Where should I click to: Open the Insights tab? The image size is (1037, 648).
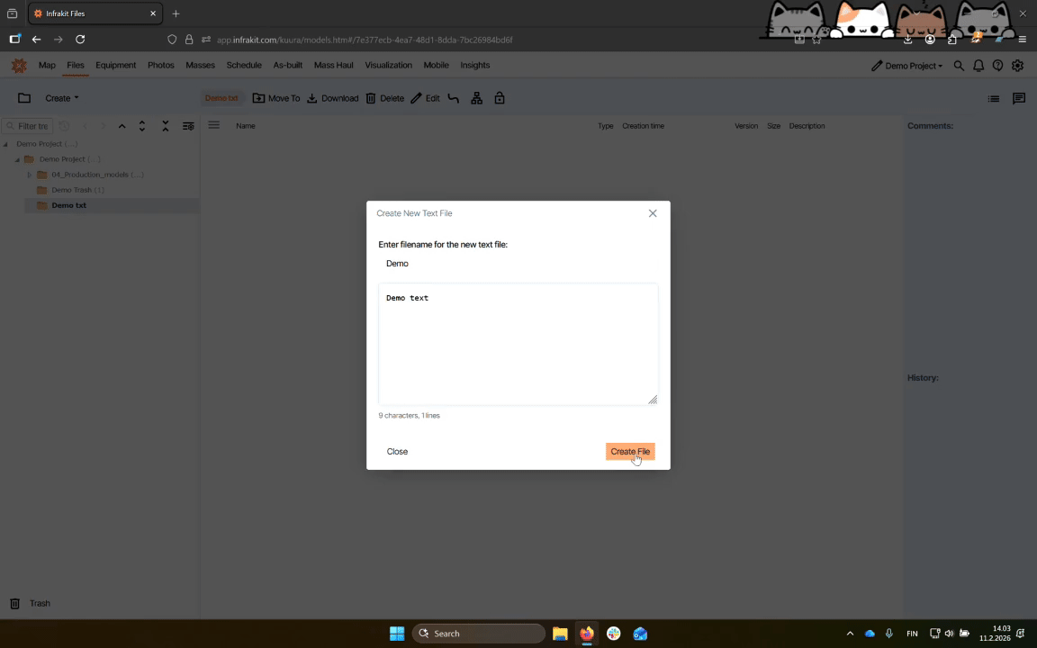(475, 65)
